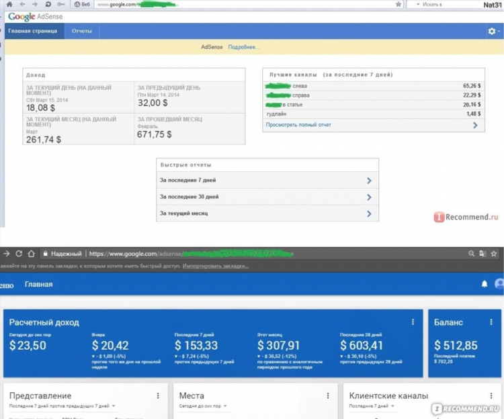Open the three-dot menu of the Места card
Viewport: 504px width, 419px height.
[328, 396]
